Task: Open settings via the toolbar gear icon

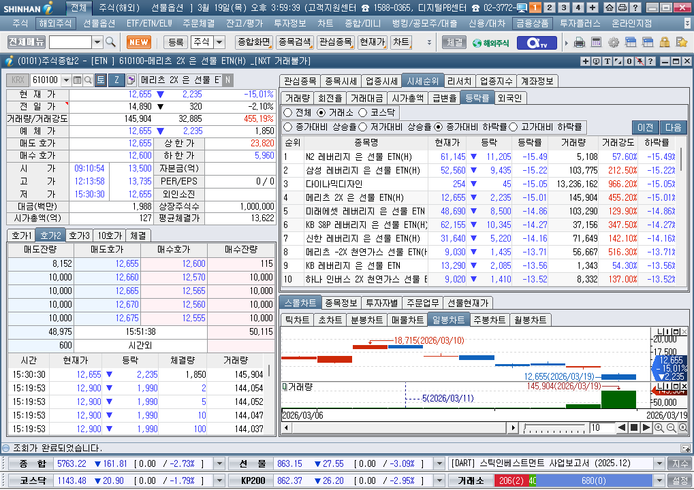Action: 614,42
